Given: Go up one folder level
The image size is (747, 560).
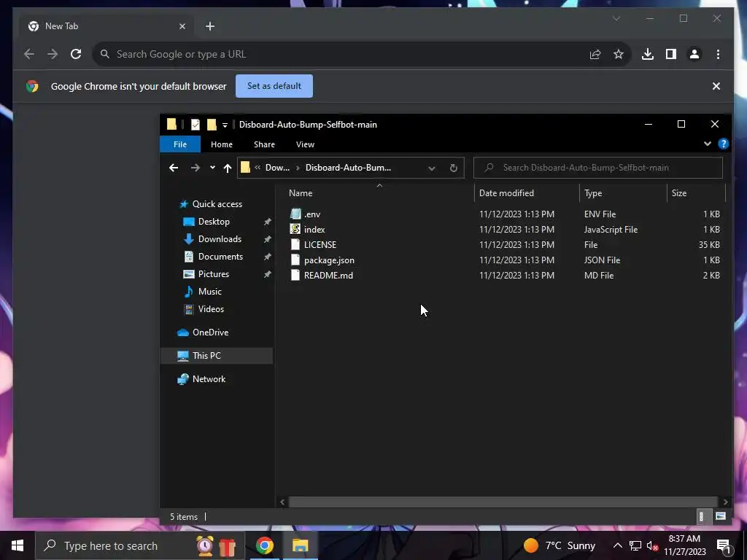Looking at the screenshot, I should tap(228, 168).
